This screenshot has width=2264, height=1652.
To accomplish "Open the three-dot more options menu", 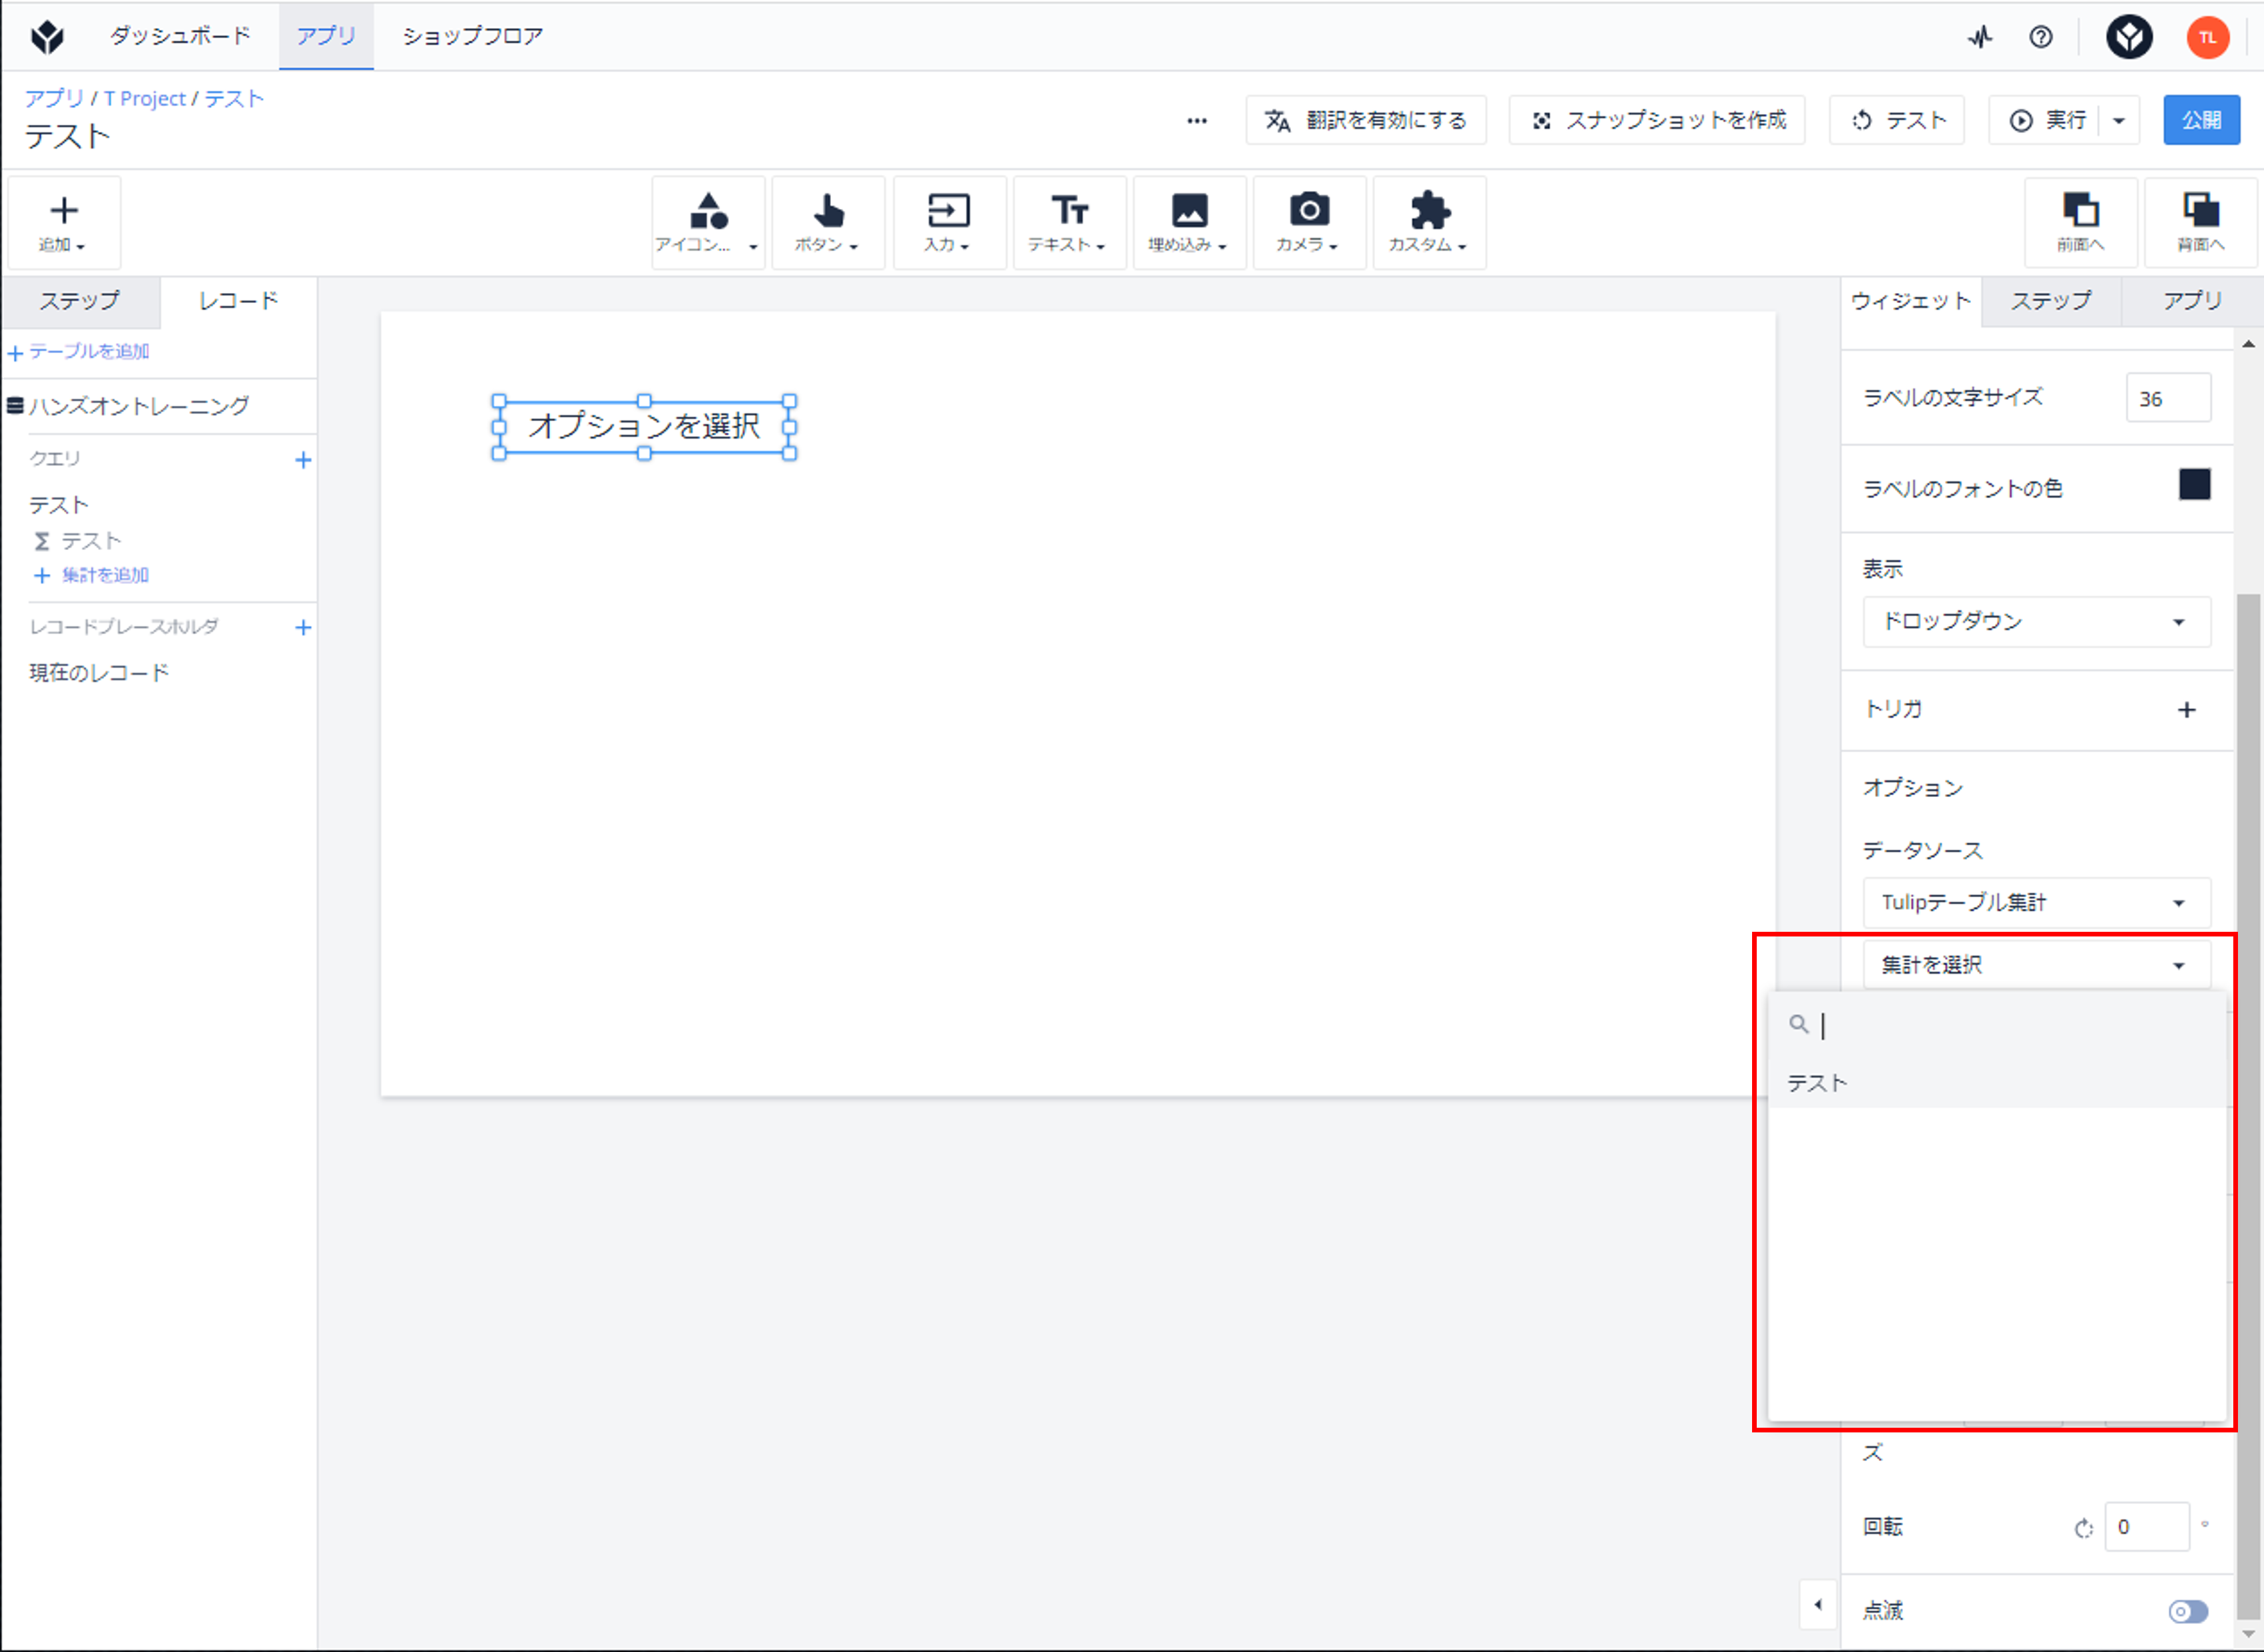I will pos(1197,121).
